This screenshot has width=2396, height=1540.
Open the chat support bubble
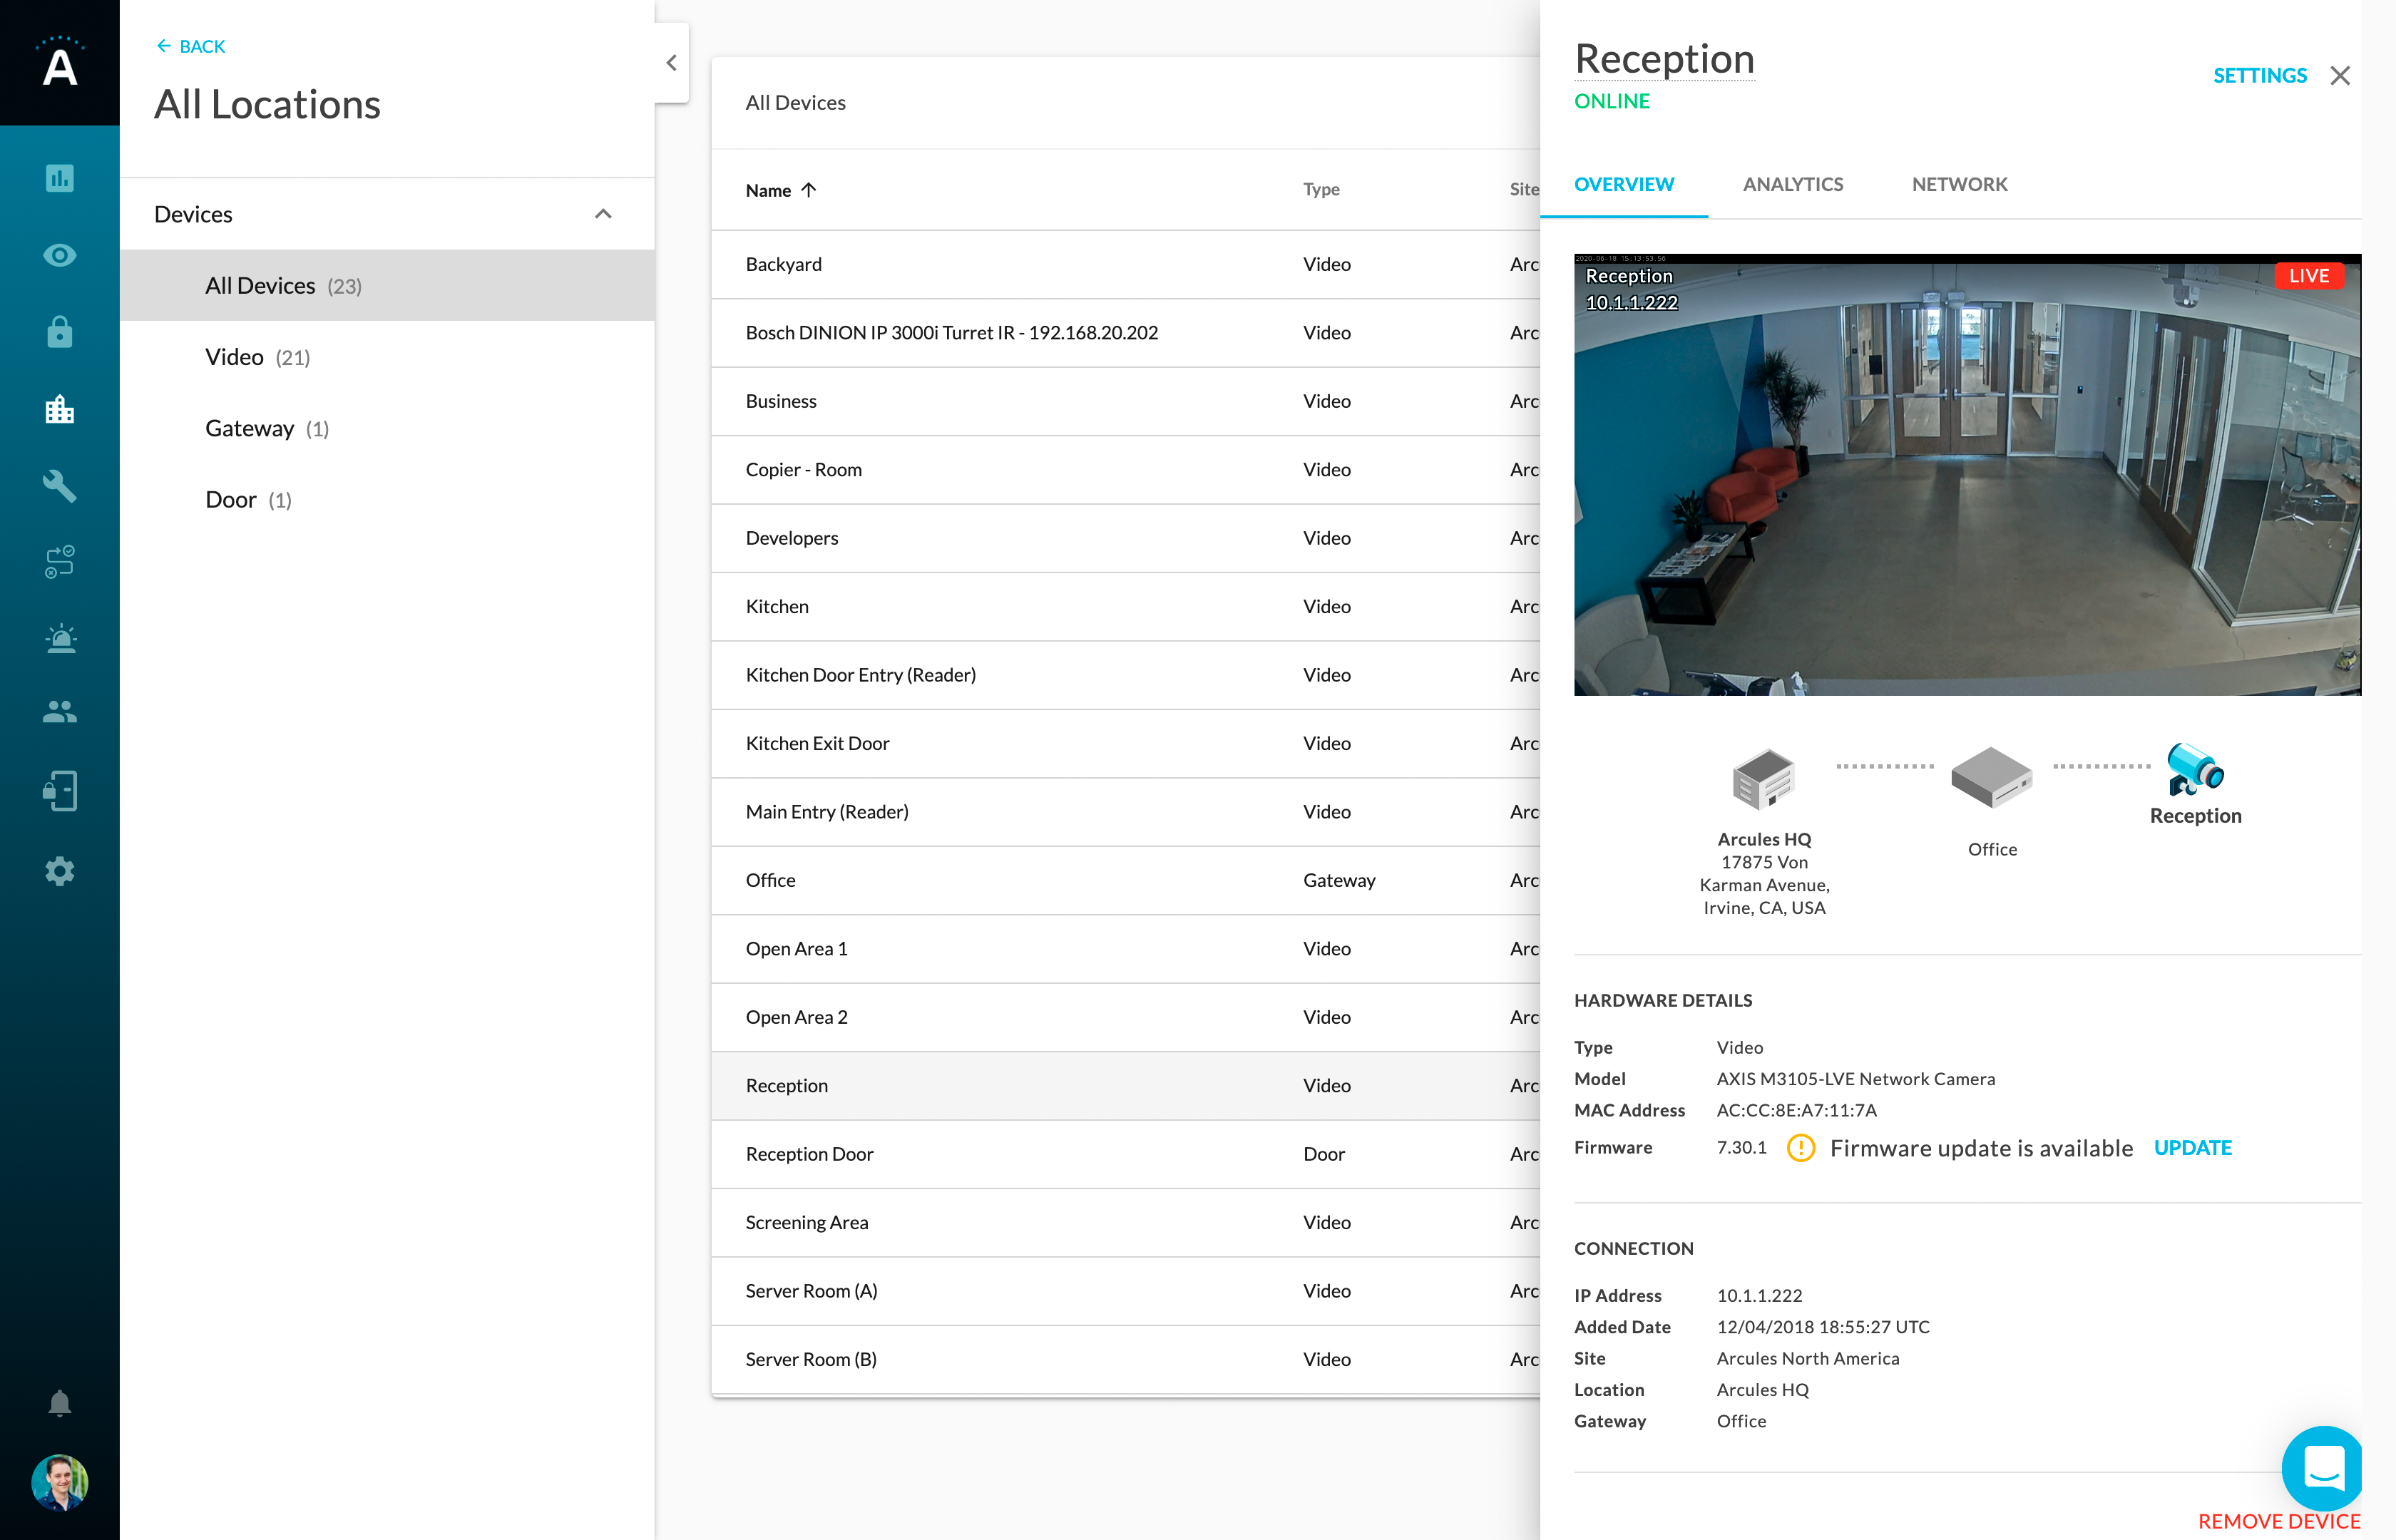pyautogui.click(x=2323, y=1468)
